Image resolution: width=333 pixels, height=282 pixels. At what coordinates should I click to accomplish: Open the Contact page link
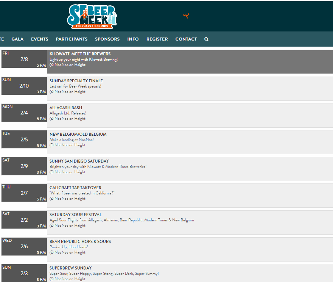pos(186,39)
